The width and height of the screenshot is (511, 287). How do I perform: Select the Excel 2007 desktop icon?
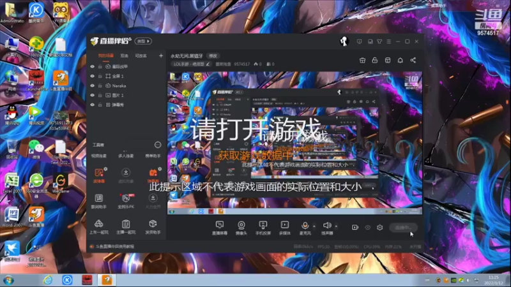point(12,183)
